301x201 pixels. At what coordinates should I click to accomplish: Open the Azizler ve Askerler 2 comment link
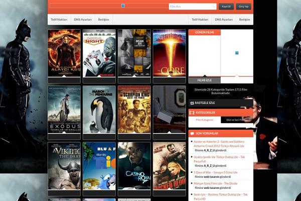pos(219,144)
